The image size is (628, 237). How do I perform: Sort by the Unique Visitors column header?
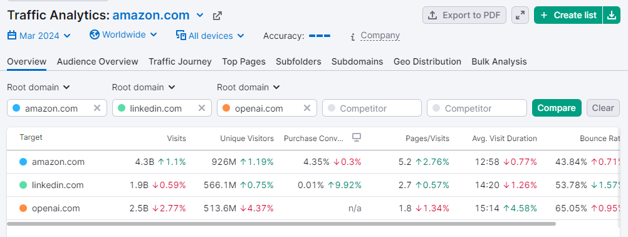click(247, 139)
